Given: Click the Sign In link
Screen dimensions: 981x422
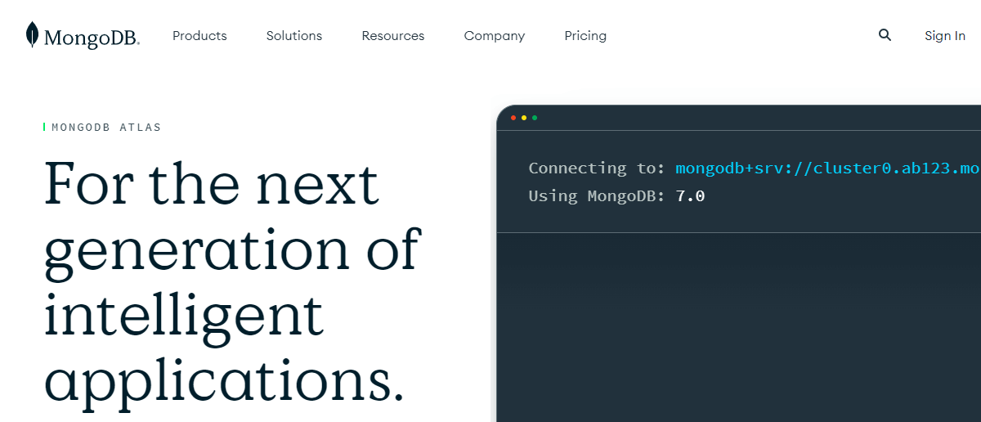Looking at the screenshot, I should point(945,36).
